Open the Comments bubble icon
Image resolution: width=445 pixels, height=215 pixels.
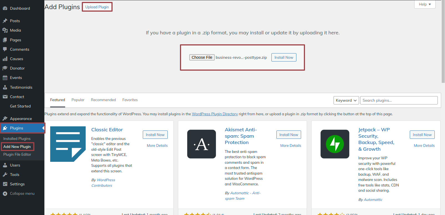point(5,49)
